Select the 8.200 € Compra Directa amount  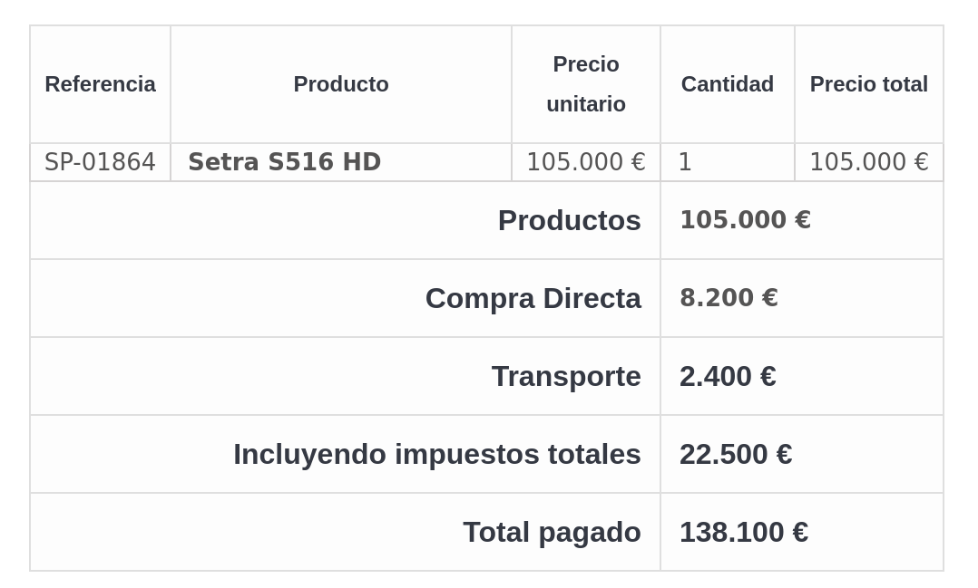tap(729, 298)
